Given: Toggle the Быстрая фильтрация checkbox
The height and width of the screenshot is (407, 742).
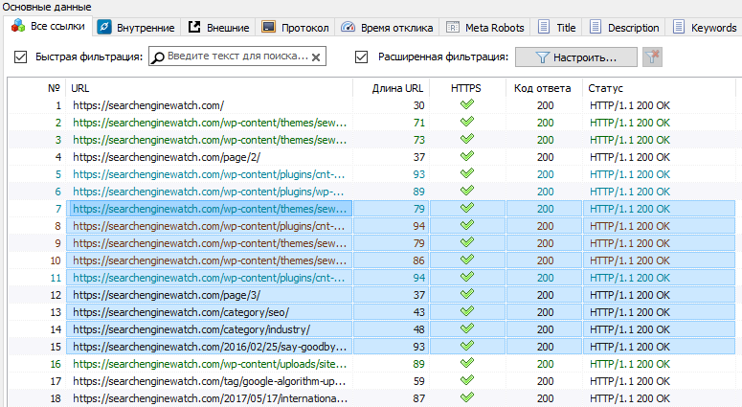Looking at the screenshot, I should (20, 57).
